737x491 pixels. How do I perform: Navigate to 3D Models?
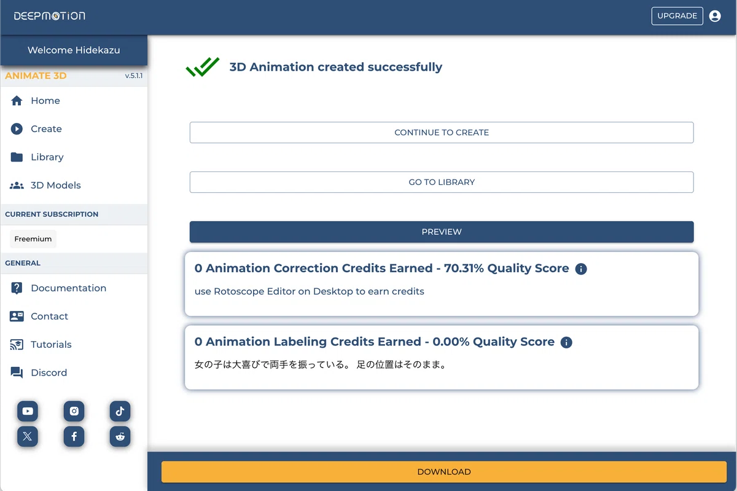tap(56, 186)
